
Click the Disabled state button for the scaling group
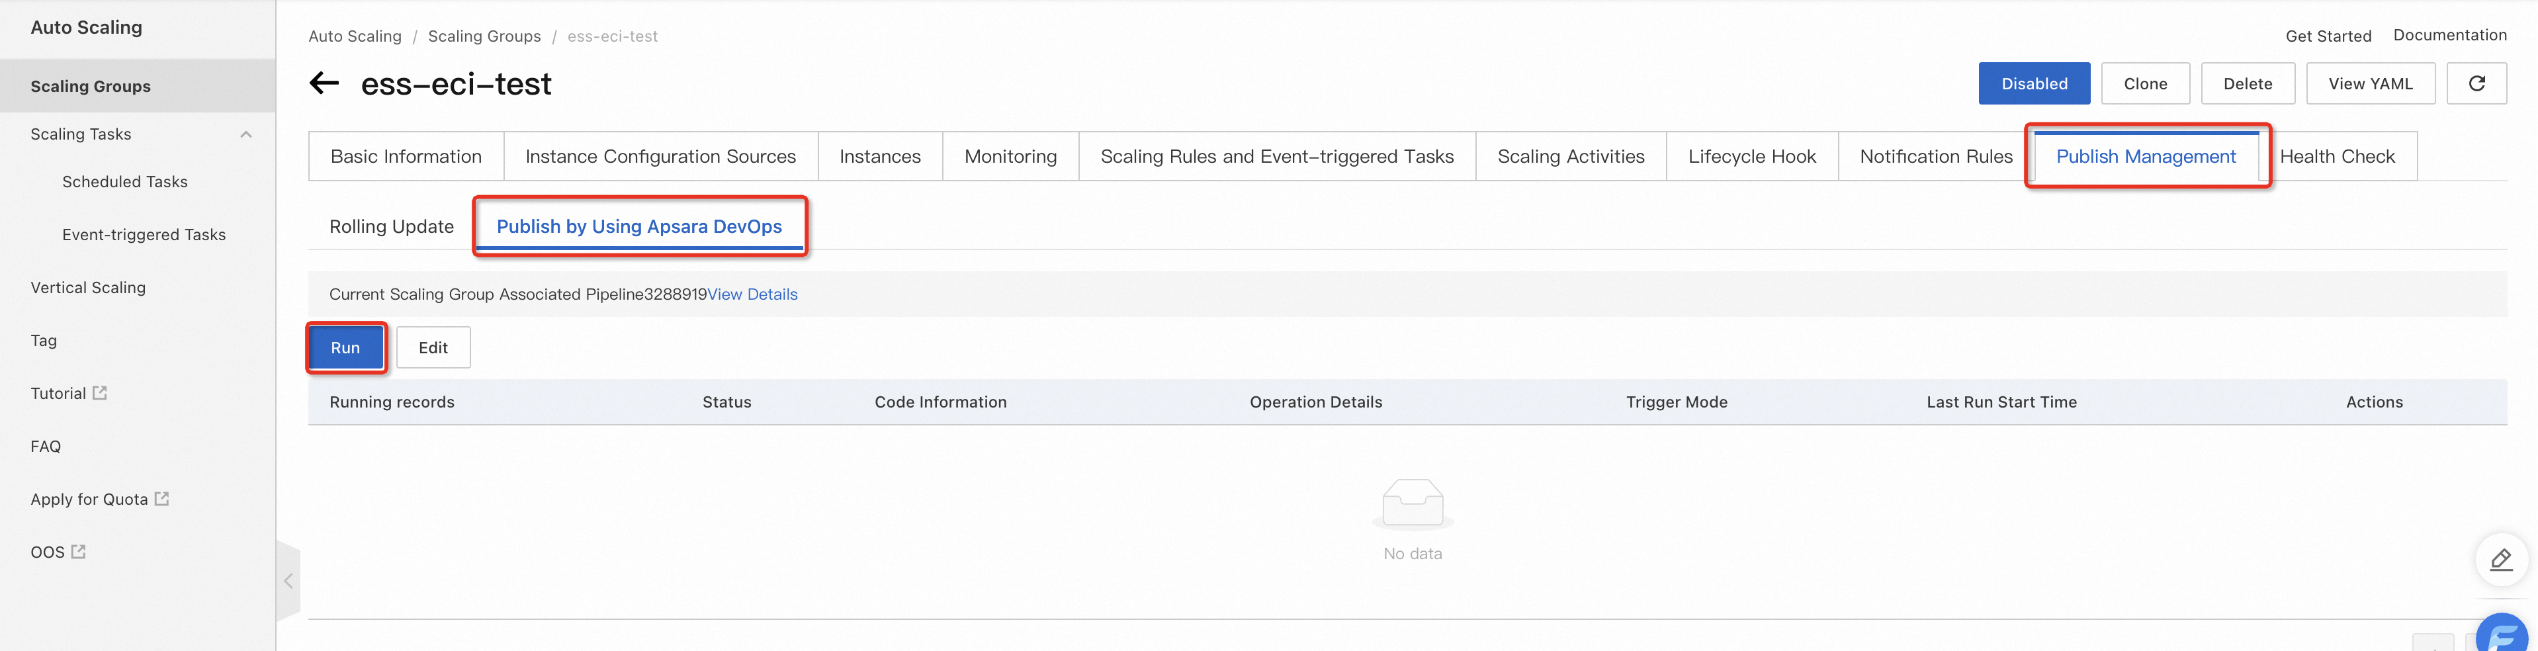(2035, 83)
